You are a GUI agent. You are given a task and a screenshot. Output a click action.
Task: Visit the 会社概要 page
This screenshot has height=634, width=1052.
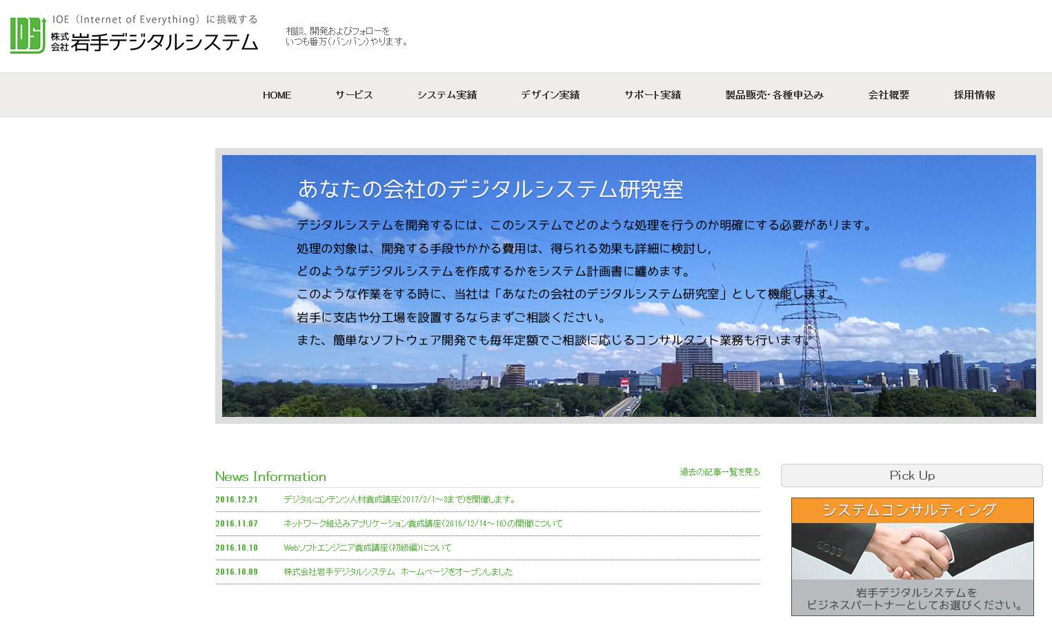point(889,95)
